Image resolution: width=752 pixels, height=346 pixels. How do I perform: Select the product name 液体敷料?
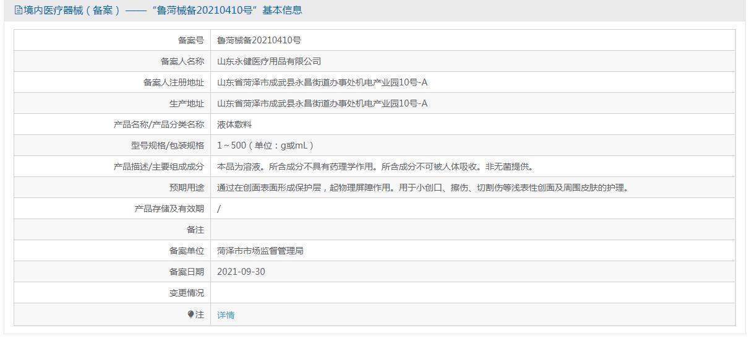(x=234, y=124)
